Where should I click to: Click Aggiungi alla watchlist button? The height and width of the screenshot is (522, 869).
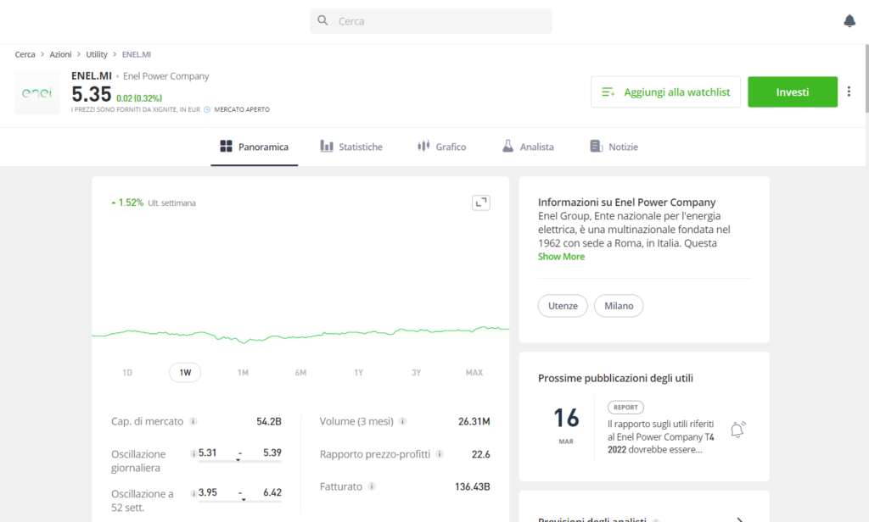665,92
